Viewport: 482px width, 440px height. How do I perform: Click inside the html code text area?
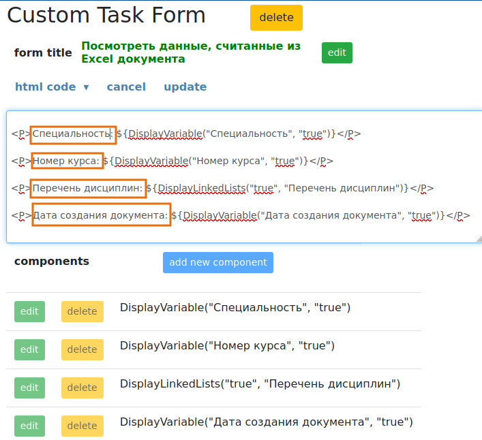pos(245,176)
